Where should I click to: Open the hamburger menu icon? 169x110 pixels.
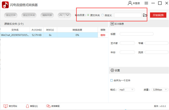pyautogui.click(x=146, y=3)
